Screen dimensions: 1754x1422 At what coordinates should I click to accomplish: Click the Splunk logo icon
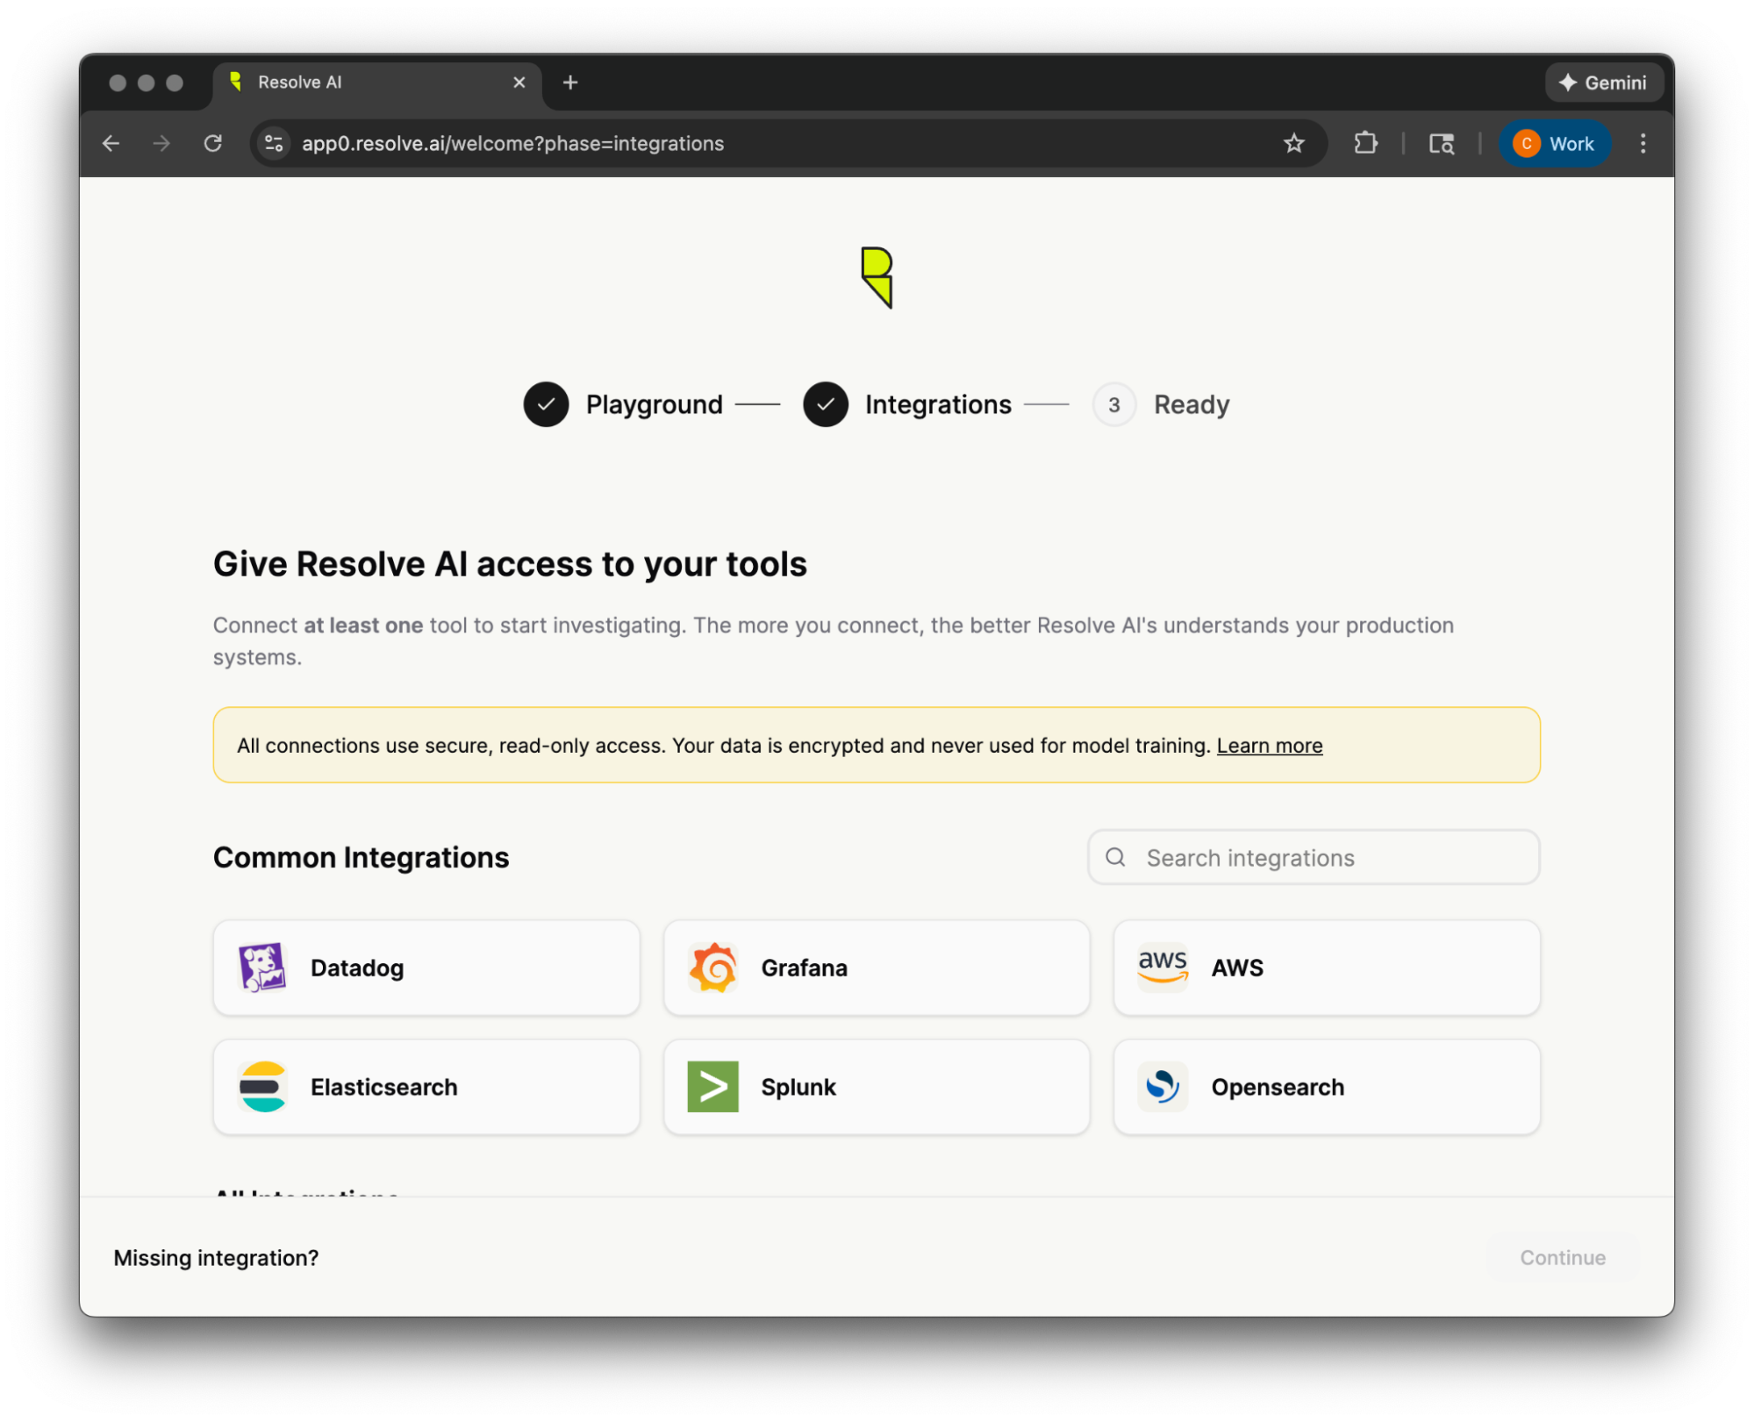(712, 1087)
